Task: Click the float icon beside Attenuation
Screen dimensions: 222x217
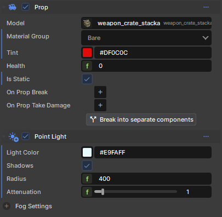Action: pyautogui.click(x=87, y=192)
